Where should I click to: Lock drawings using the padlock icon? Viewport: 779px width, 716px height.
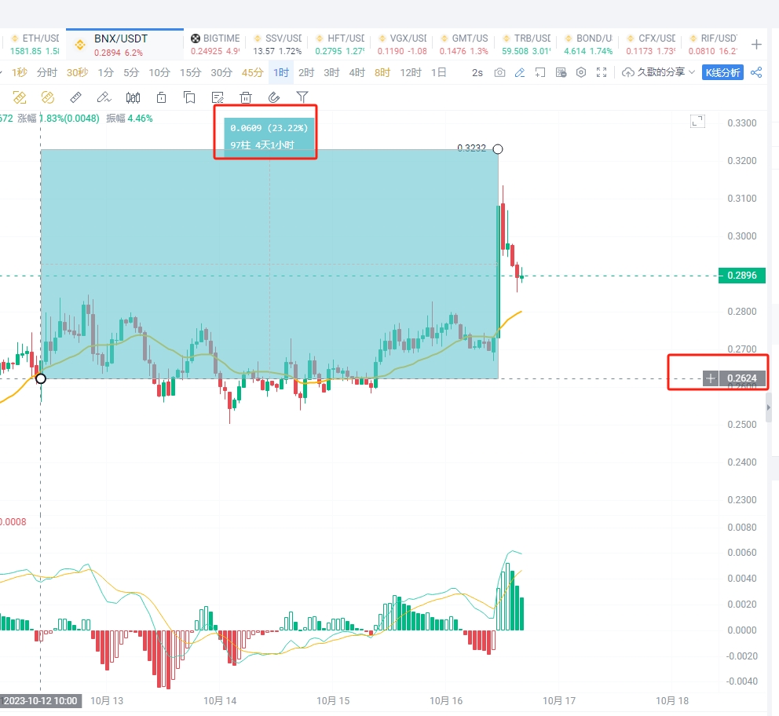click(x=161, y=97)
